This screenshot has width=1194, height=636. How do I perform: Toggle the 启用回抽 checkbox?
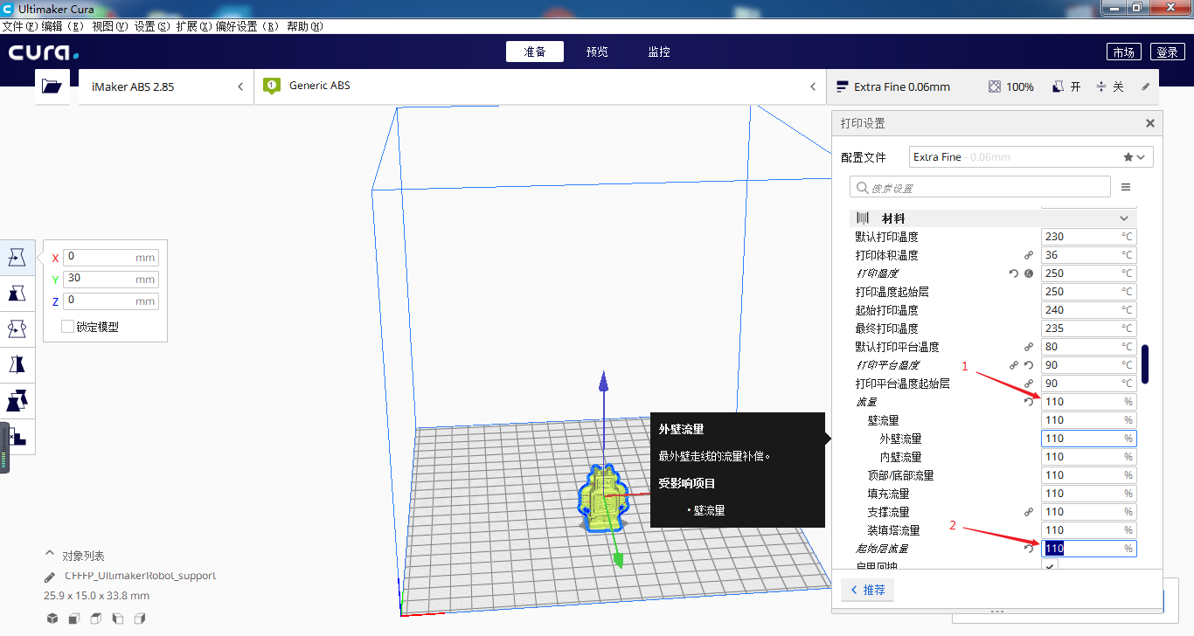coord(1050,566)
